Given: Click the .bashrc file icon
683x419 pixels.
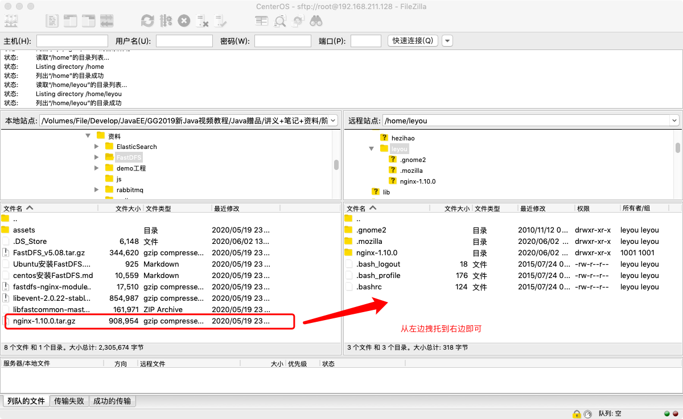Looking at the screenshot, I should tap(349, 287).
